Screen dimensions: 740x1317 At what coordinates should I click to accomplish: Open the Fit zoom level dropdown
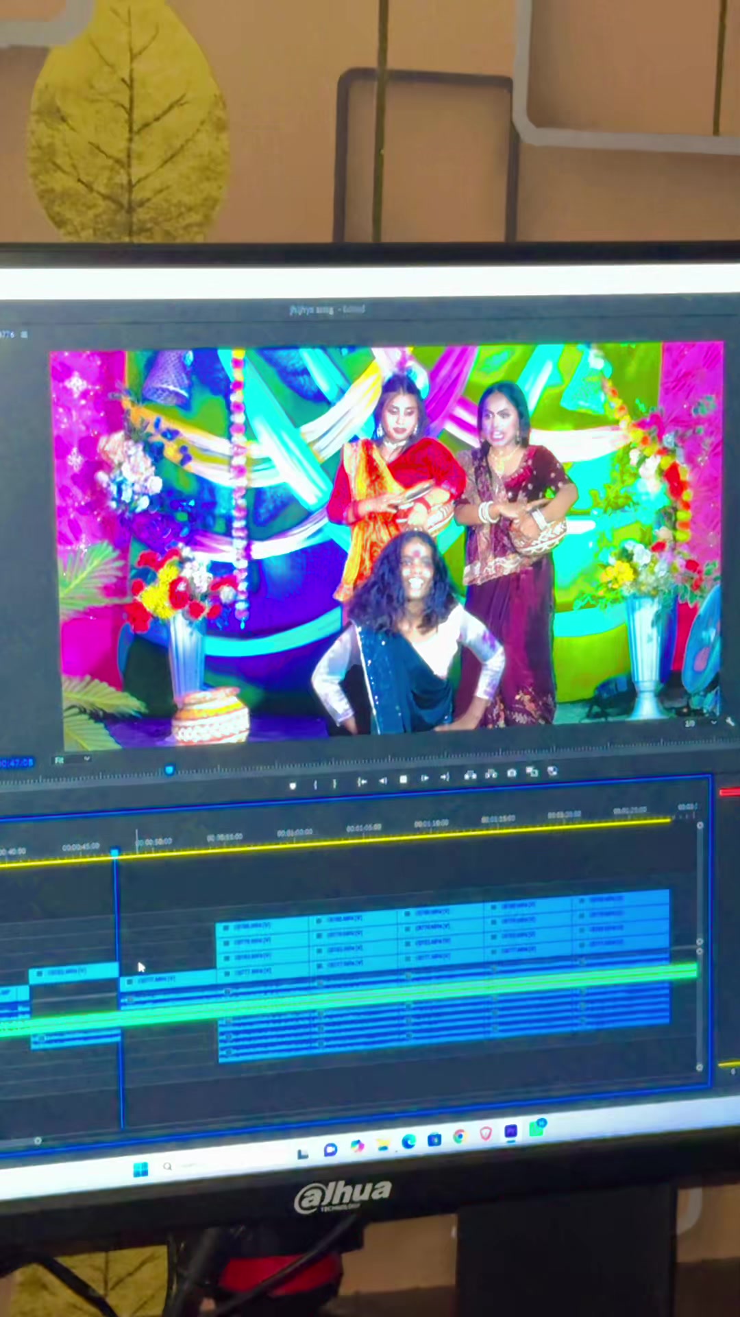72,760
